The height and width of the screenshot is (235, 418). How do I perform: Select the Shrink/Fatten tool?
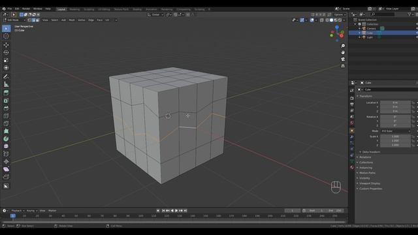coord(6,161)
